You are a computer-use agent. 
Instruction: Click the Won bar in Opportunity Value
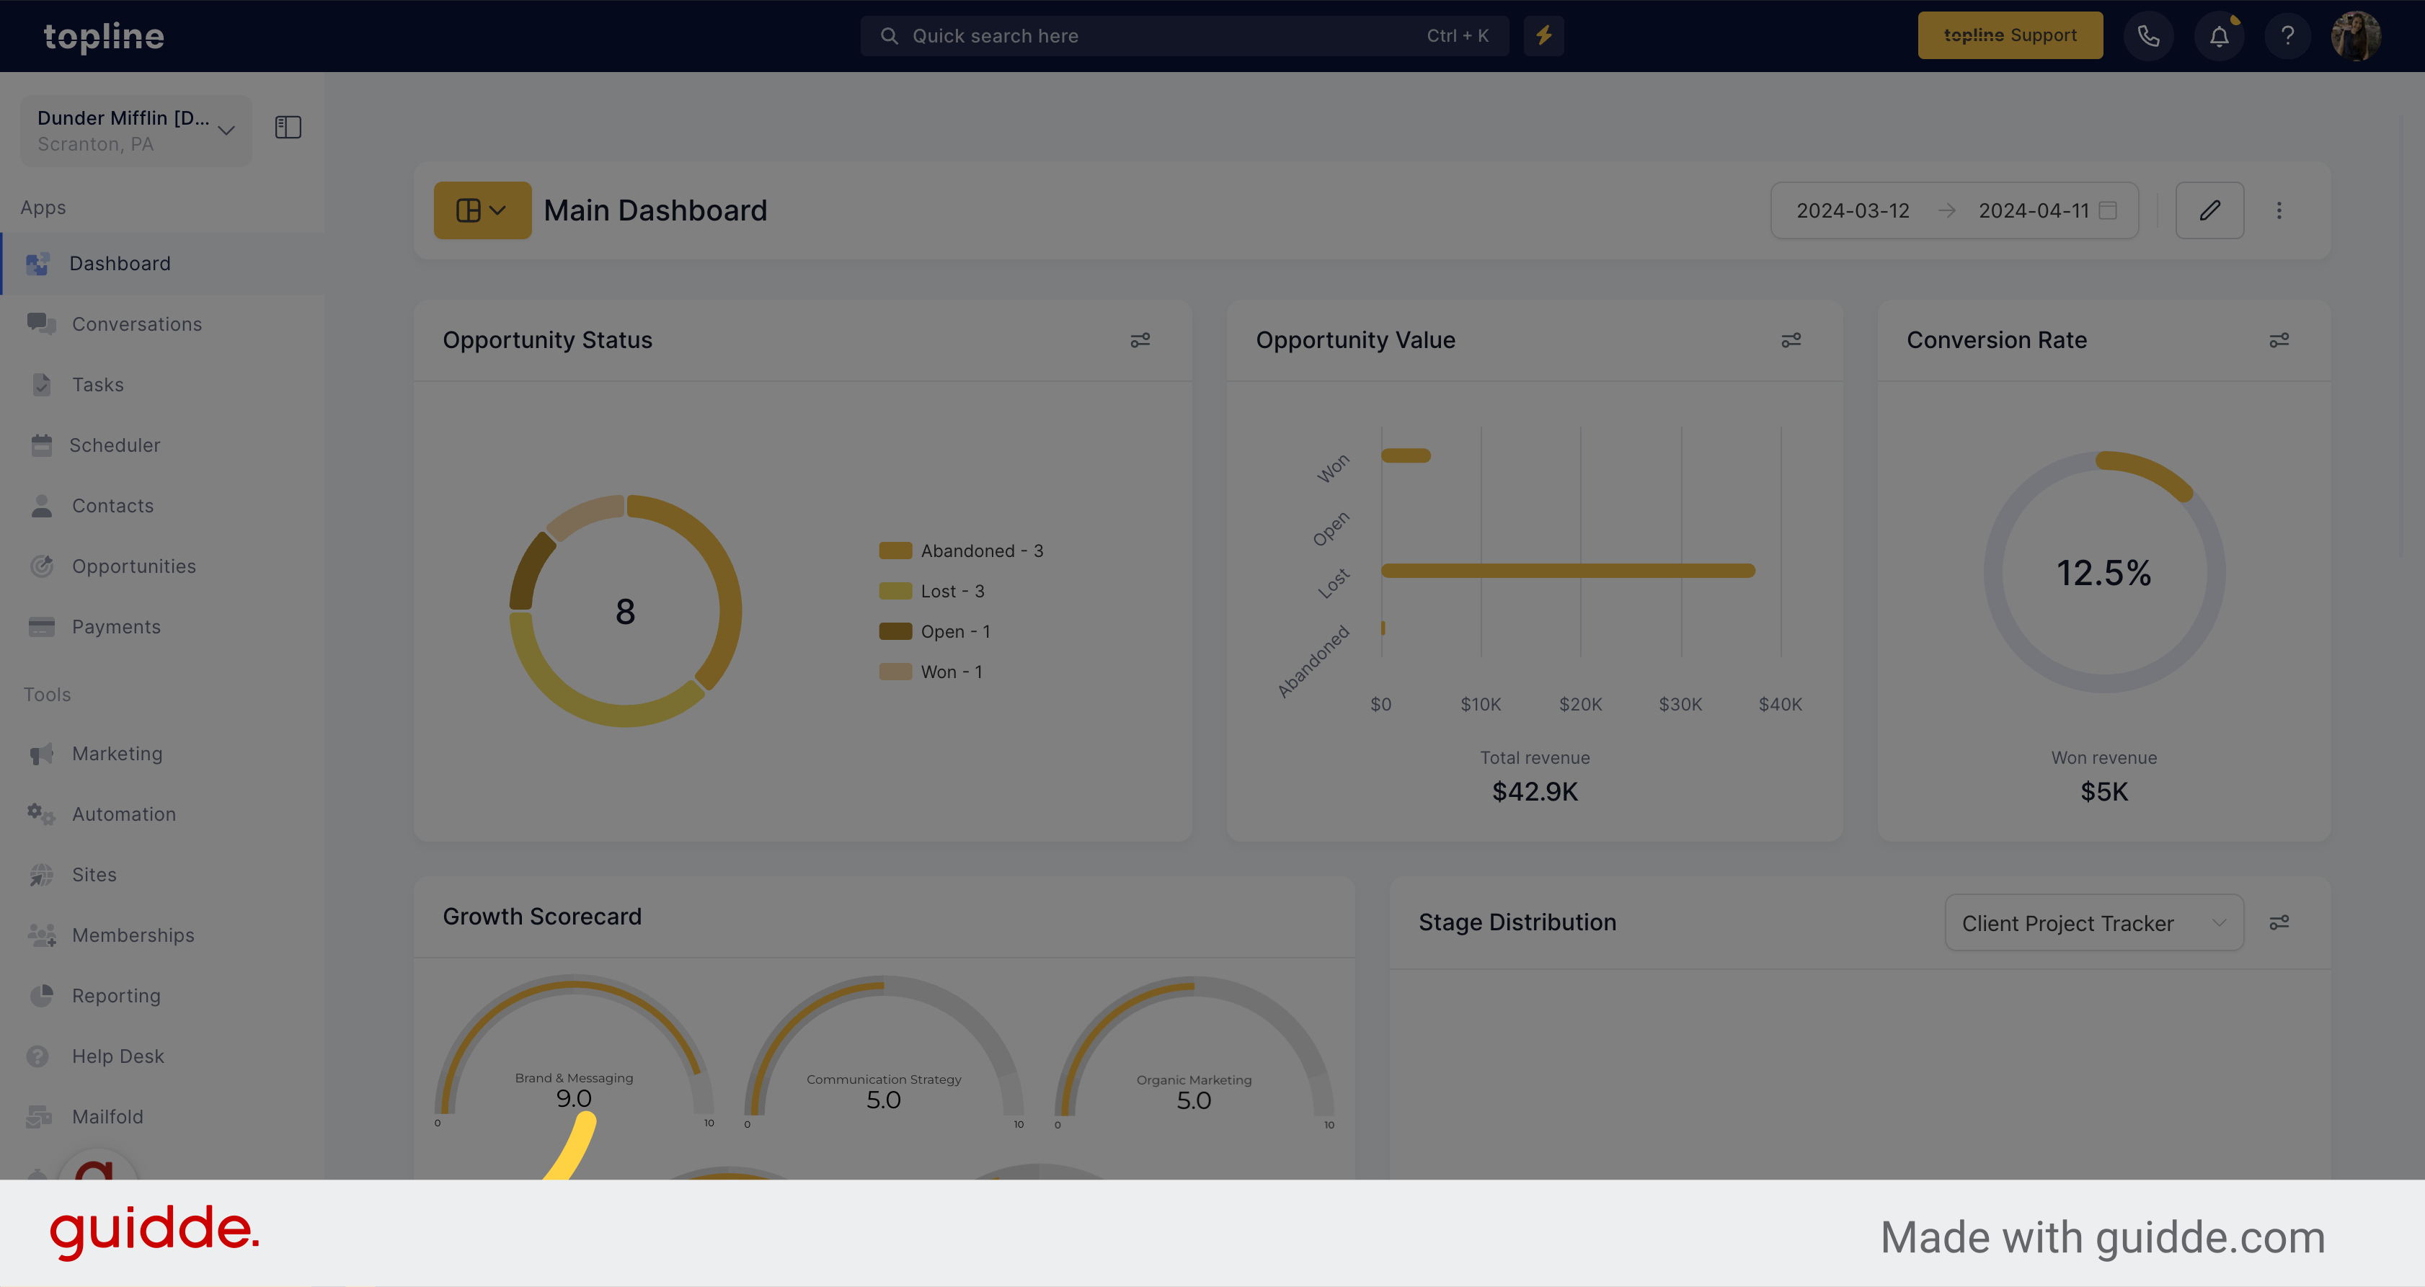(1406, 455)
